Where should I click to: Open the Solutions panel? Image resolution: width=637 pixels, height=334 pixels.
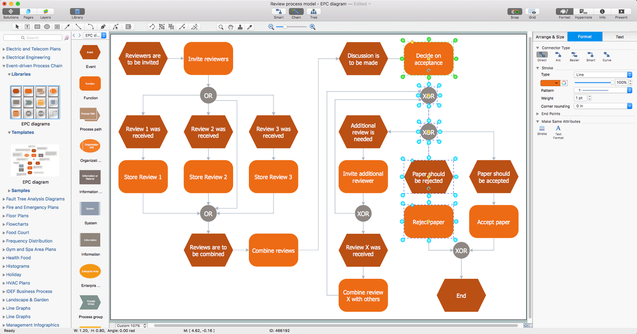point(11,14)
